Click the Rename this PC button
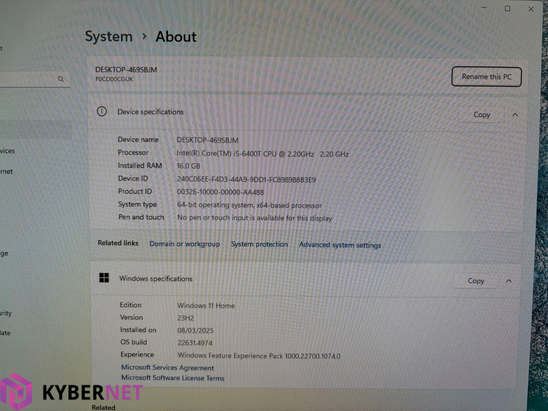The width and height of the screenshot is (548, 411). tap(487, 77)
